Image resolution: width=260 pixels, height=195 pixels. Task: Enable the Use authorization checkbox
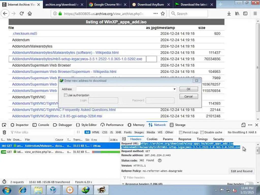click(x=66, y=95)
